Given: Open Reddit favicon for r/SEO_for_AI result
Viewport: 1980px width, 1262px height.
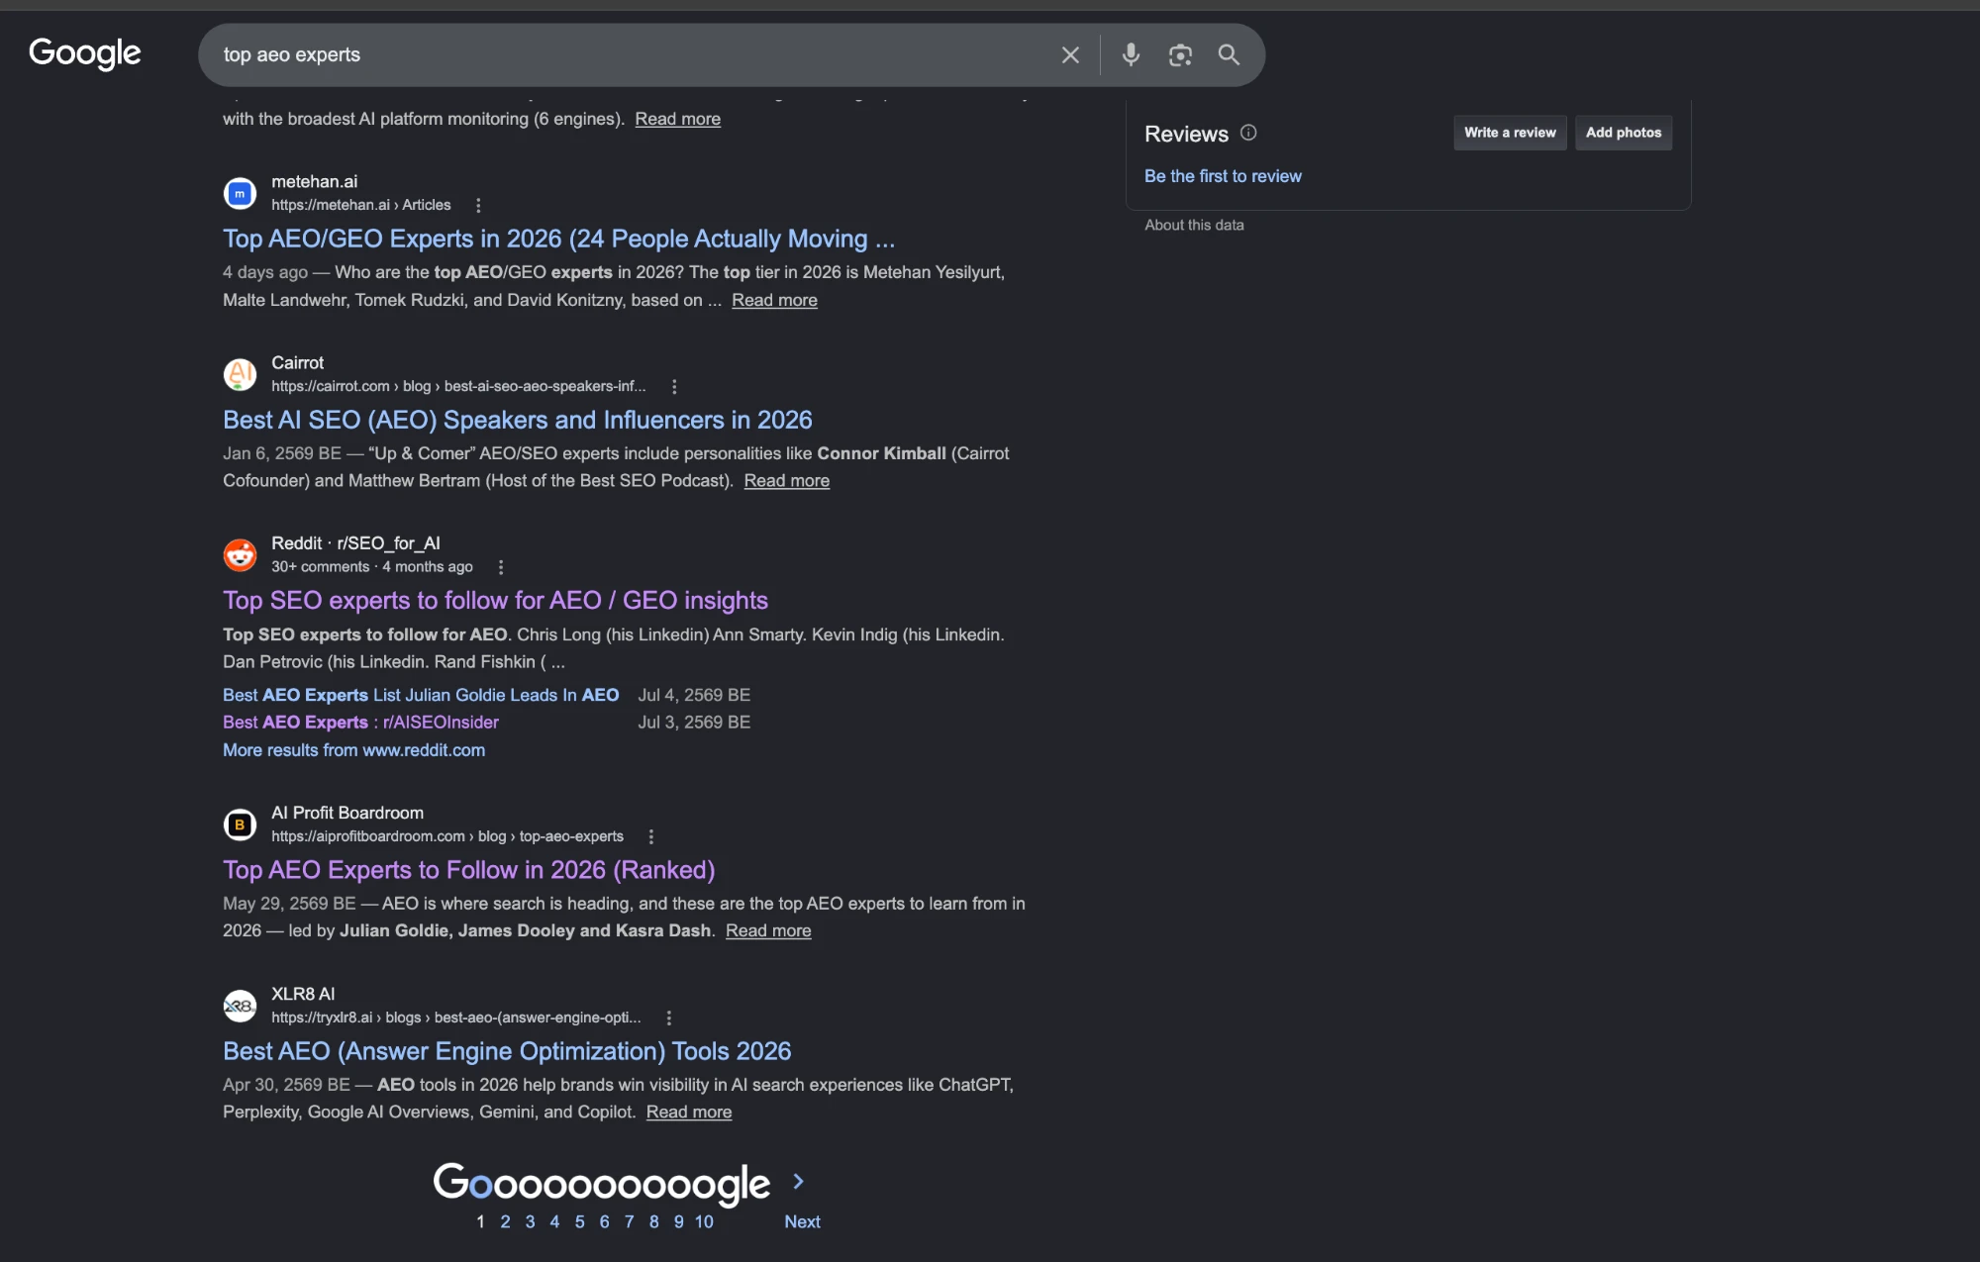Looking at the screenshot, I should (x=240, y=555).
